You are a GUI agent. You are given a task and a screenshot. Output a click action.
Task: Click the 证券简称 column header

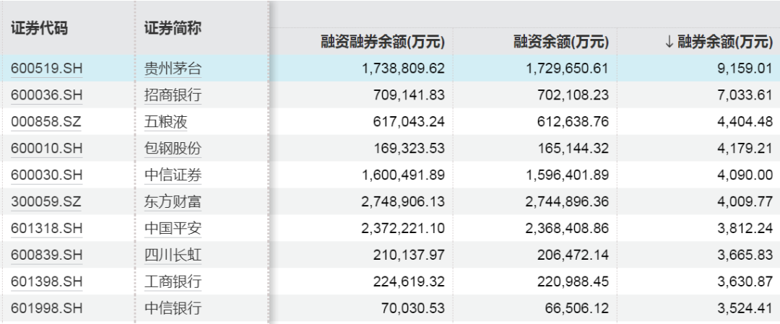(173, 29)
